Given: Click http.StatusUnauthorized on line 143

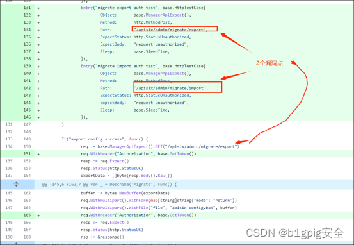Looking at the screenshot, I should (x=162, y=95).
